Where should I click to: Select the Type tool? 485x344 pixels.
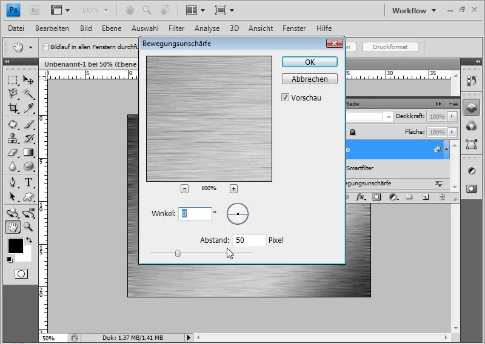(x=28, y=182)
